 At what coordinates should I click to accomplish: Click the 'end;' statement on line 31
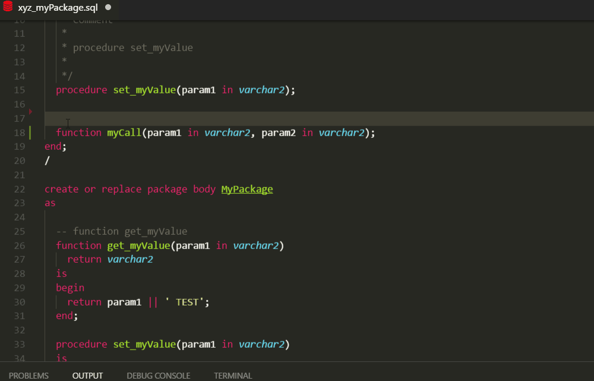point(67,316)
